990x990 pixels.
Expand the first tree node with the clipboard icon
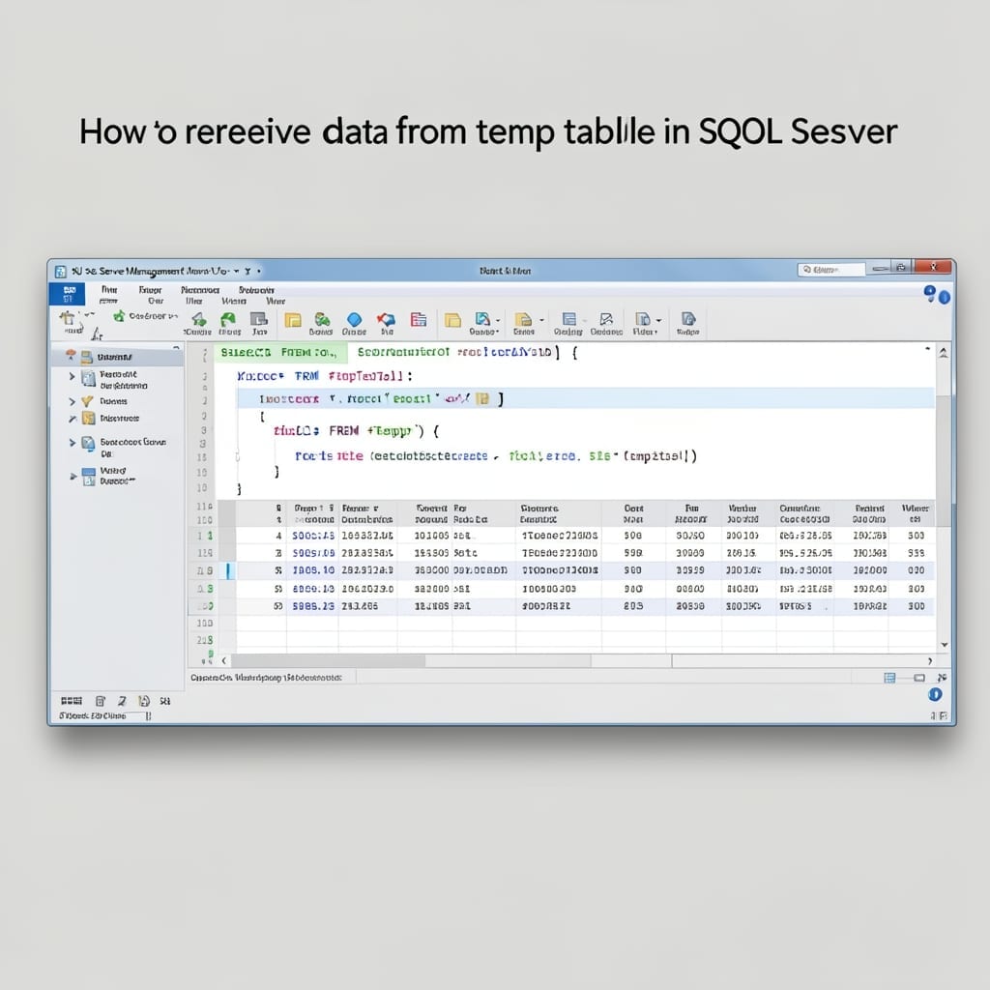coord(72,376)
